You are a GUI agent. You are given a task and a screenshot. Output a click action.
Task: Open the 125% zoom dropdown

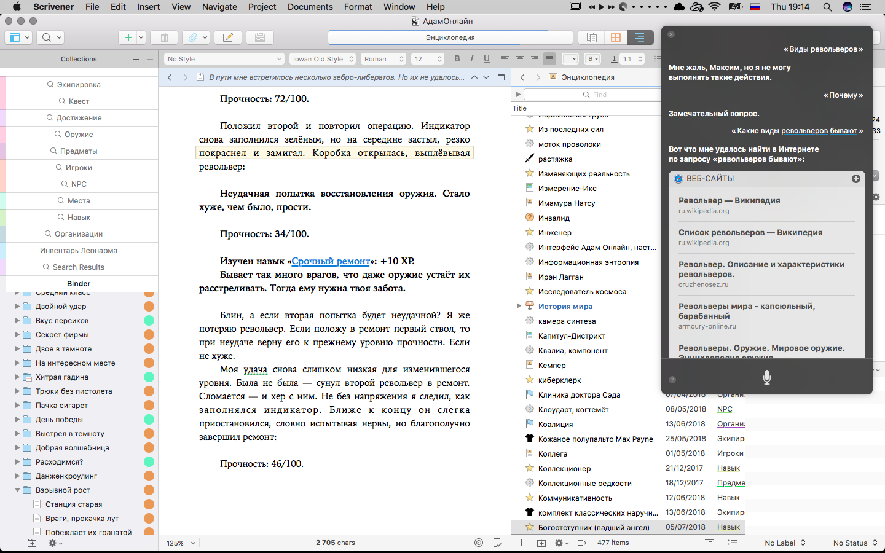(181, 543)
